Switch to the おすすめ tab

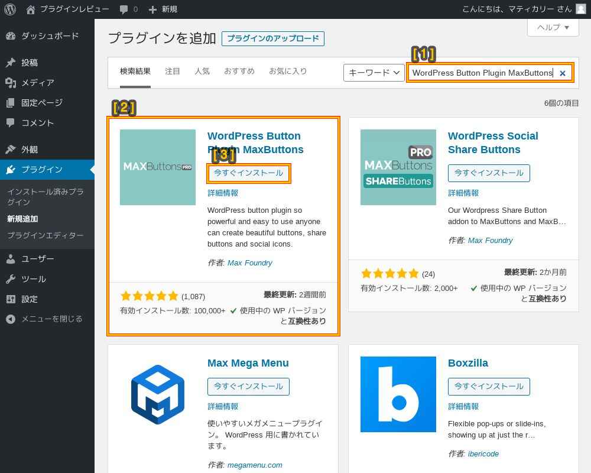click(239, 72)
